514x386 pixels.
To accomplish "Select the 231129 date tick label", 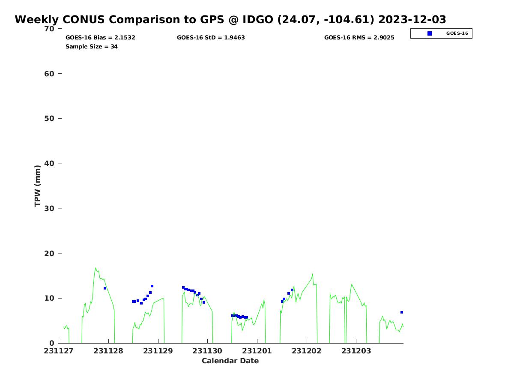I will point(158,351).
